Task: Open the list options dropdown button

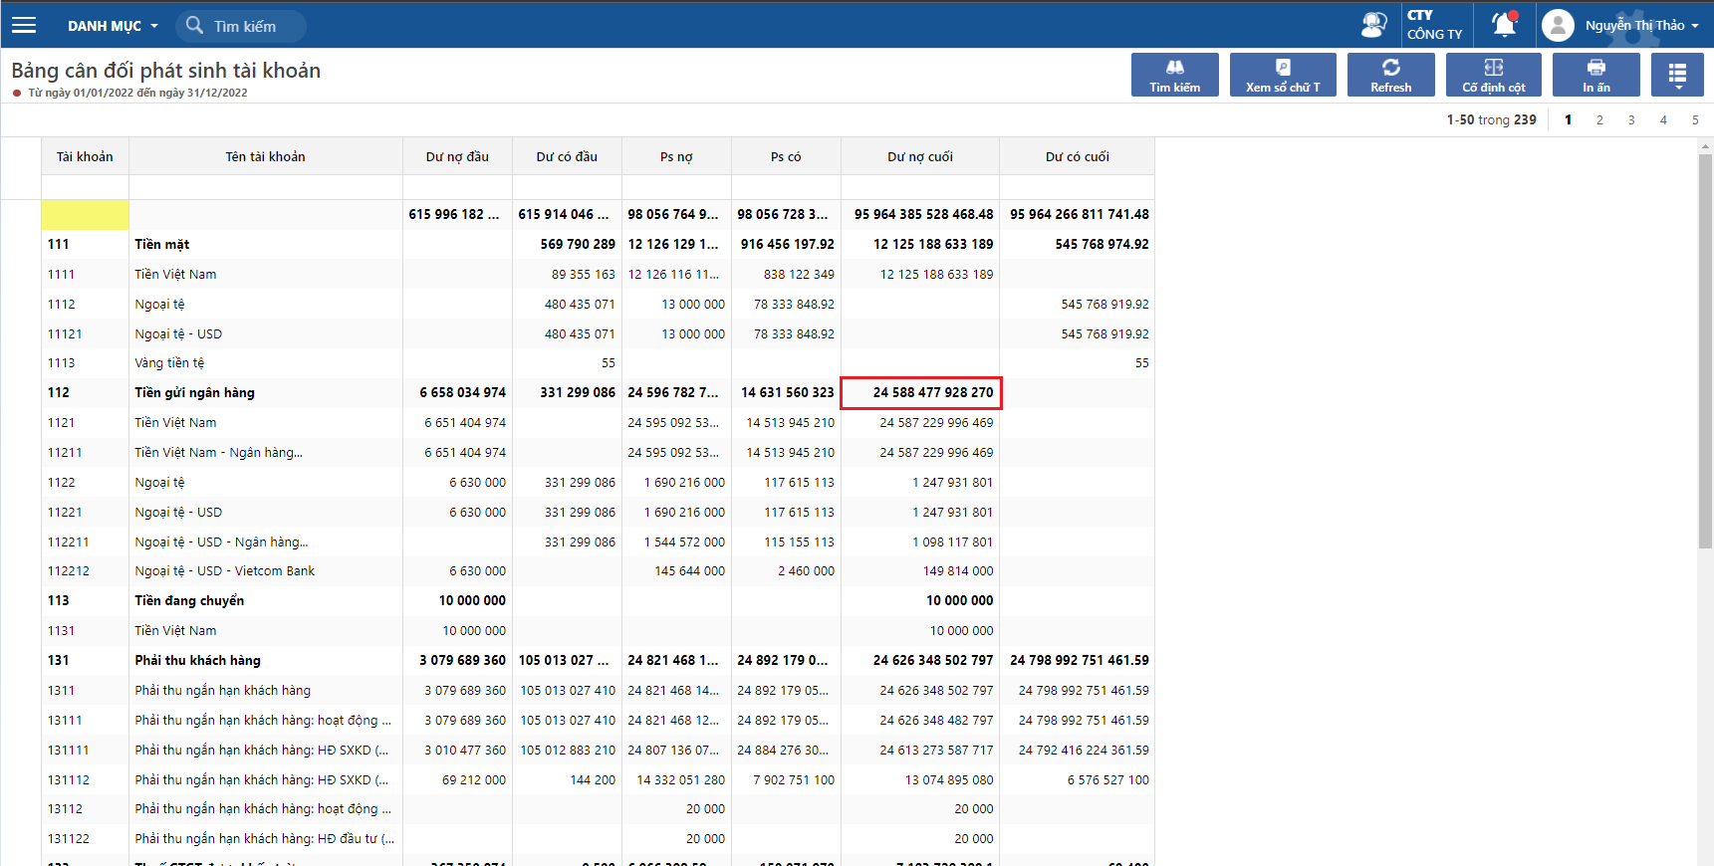Action: pyautogui.click(x=1677, y=75)
